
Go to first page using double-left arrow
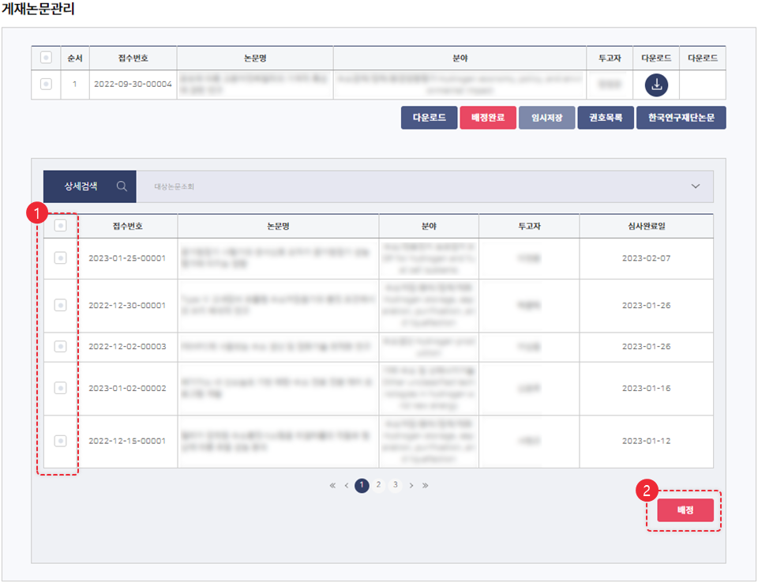(332, 485)
